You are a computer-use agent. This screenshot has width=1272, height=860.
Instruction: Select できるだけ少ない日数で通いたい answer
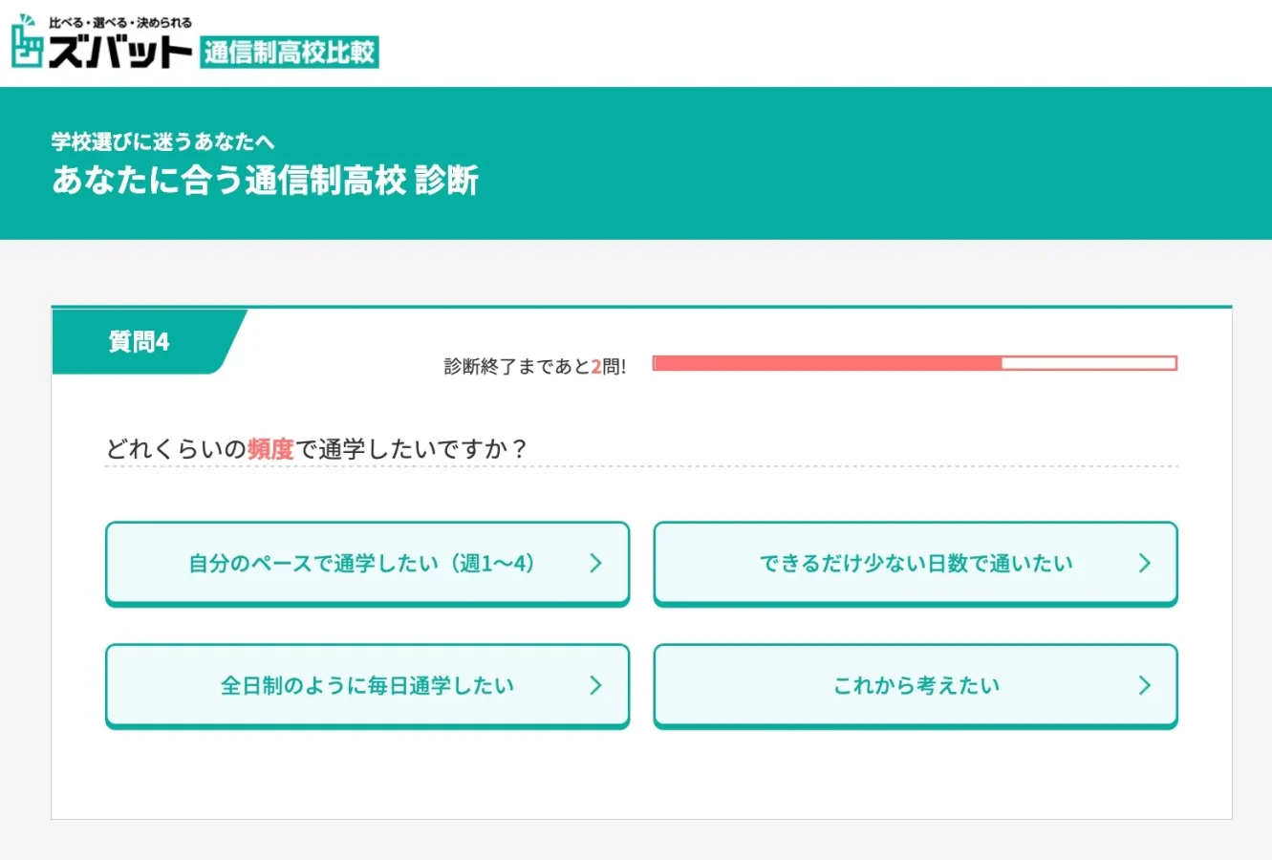click(x=915, y=564)
